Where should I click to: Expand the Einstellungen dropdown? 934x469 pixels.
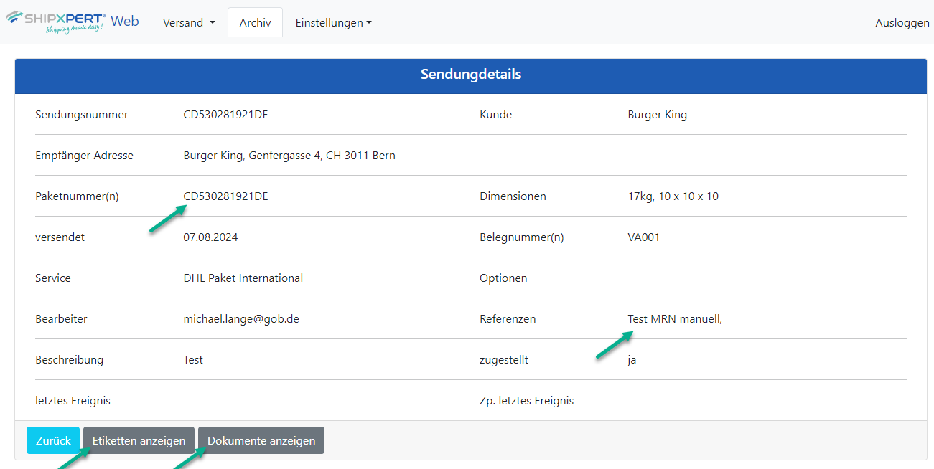(333, 22)
